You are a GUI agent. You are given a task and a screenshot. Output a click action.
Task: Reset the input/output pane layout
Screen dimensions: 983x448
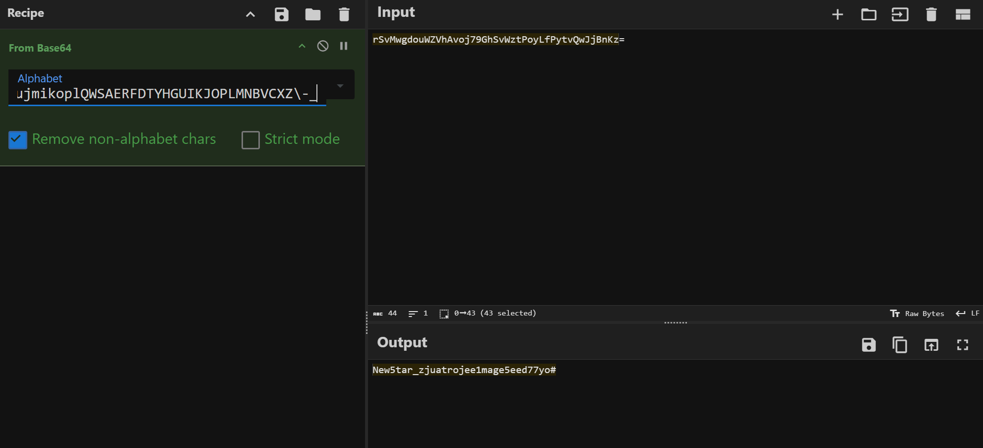pos(962,14)
